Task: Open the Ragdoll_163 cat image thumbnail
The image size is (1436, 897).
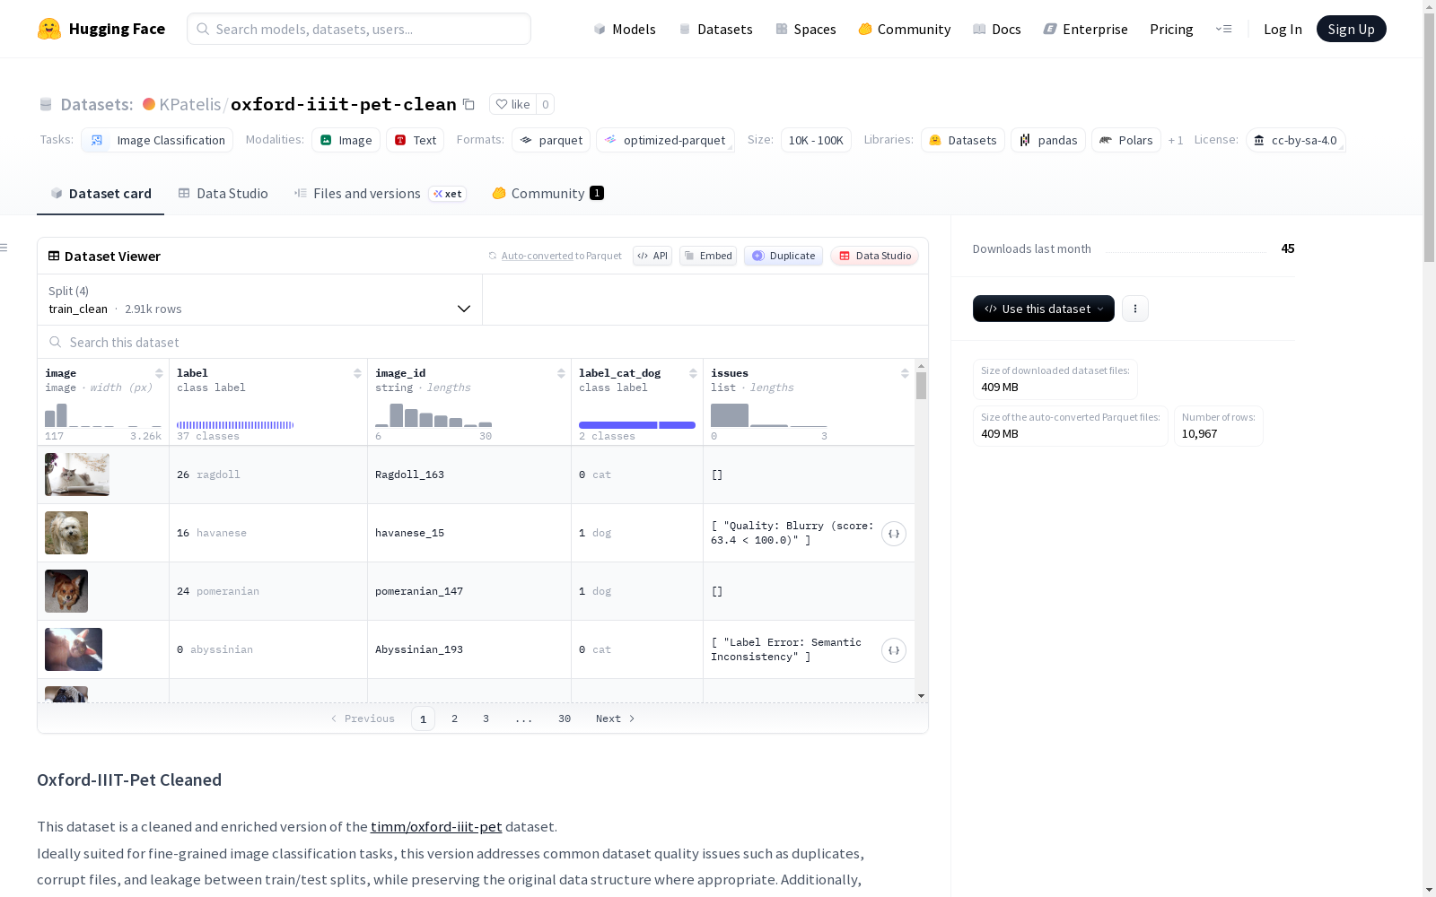Action: pos(77,475)
